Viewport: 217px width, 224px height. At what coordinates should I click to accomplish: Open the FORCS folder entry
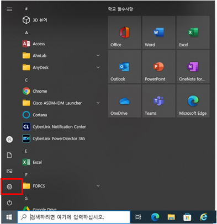pyautogui.click(x=34, y=186)
